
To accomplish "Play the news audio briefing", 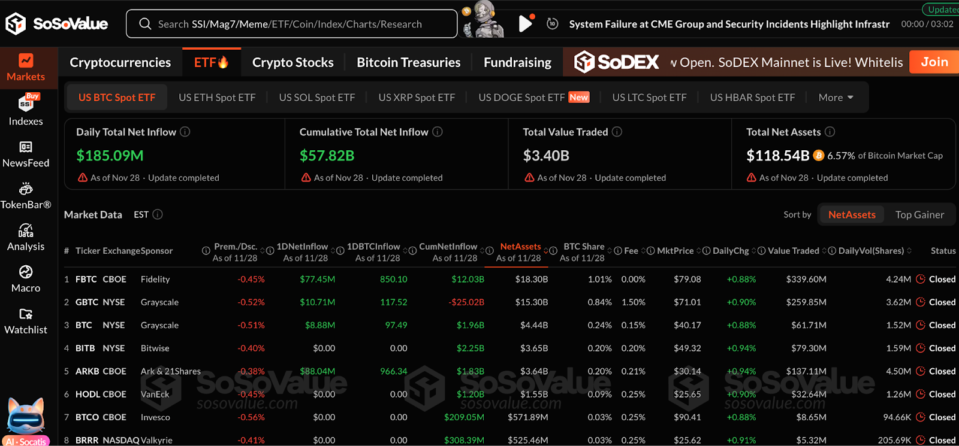I will tap(525, 24).
